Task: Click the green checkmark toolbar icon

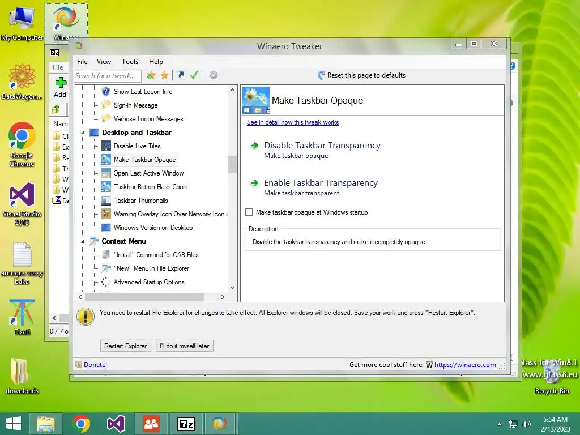Action: click(x=194, y=75)
